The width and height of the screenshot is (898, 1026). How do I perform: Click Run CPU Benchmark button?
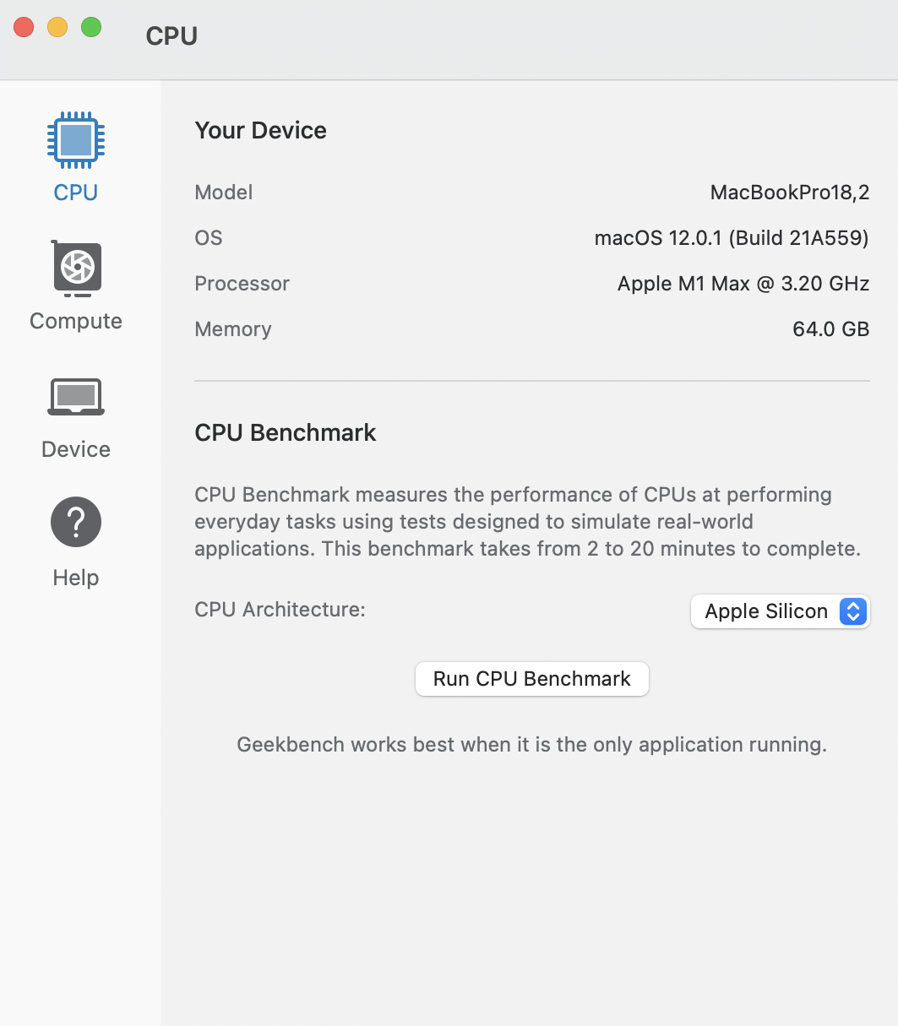pyautogui.click(x=532, y=679)
